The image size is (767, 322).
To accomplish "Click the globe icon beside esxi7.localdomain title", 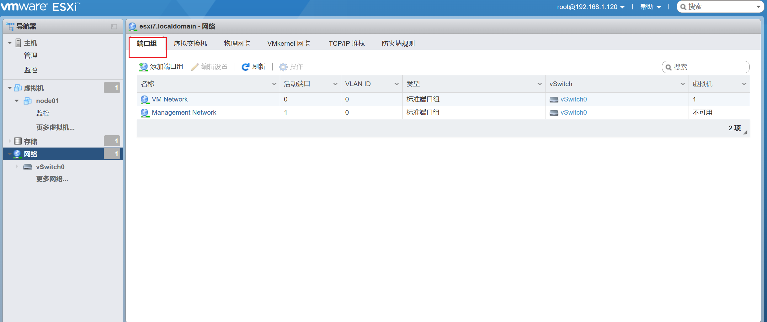I will [133, 27].
